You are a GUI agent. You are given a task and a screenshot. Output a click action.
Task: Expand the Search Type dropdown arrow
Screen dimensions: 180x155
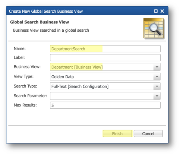[157, 86]
